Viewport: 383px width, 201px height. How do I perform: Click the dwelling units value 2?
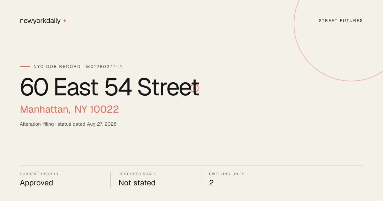click(x=211, y=183)
